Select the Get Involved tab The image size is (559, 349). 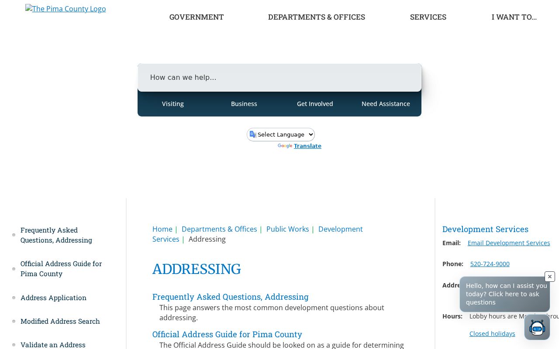click(x=315, y=104)
